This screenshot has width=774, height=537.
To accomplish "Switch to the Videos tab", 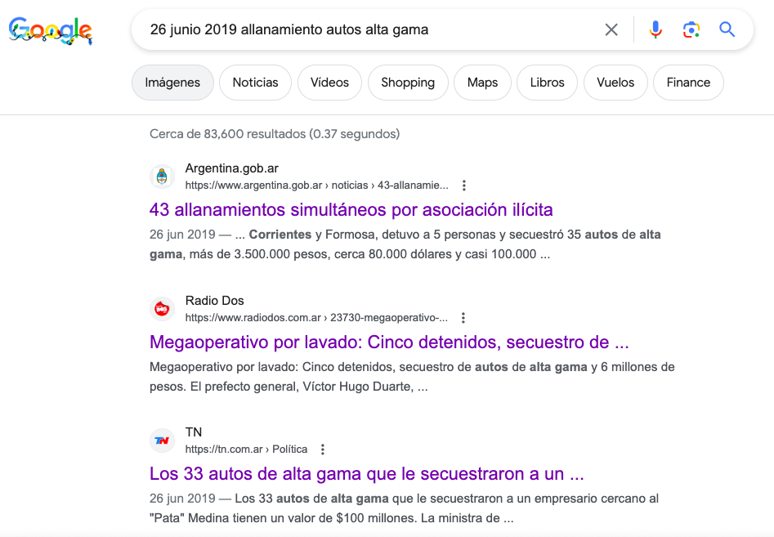I will [329, 83].
